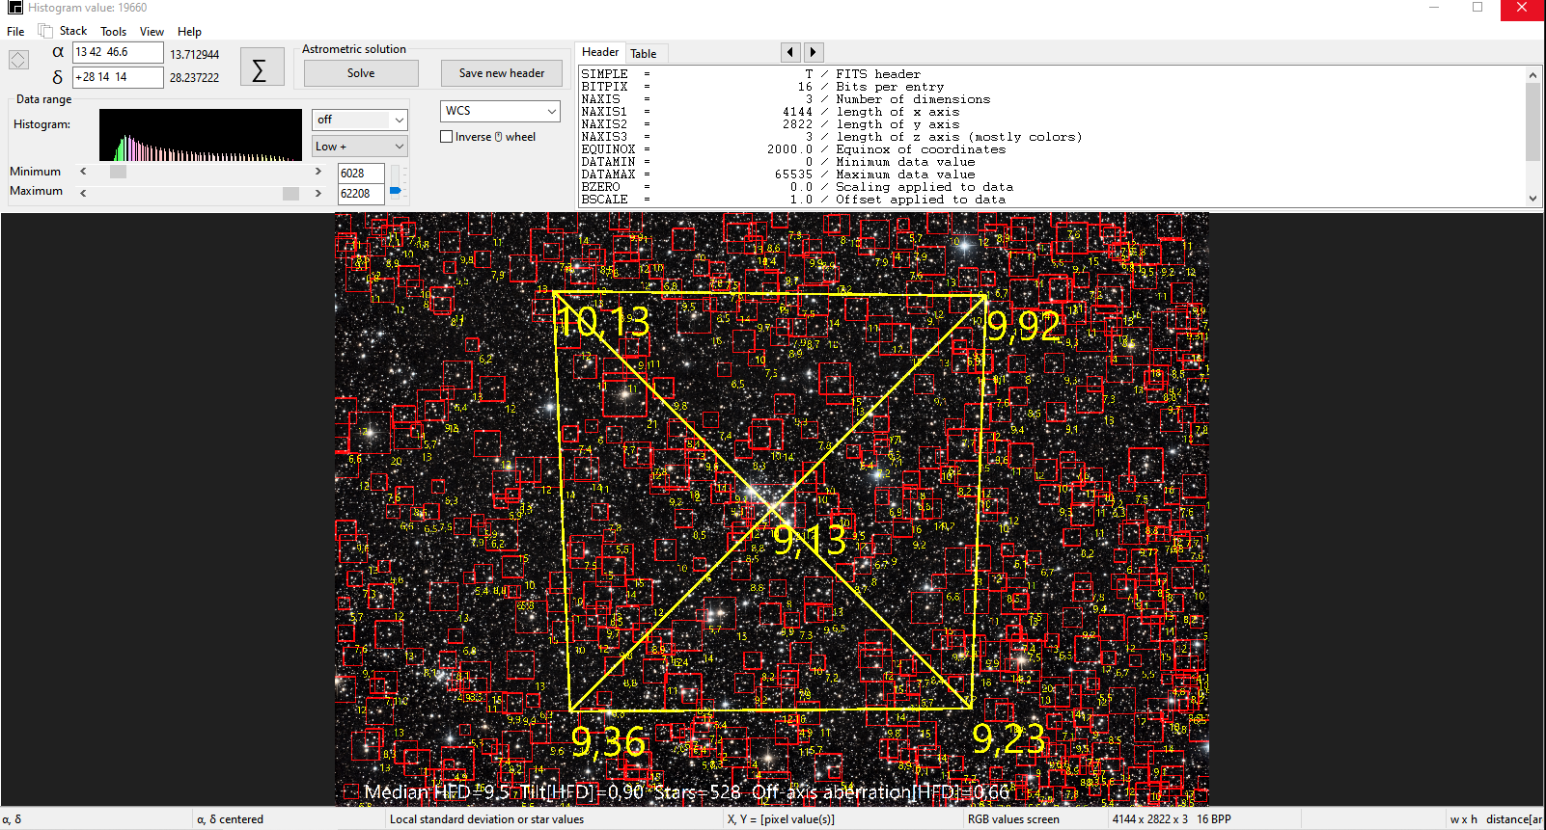
Task: Click the decimal value 13.712944
Action: (195, 55)
